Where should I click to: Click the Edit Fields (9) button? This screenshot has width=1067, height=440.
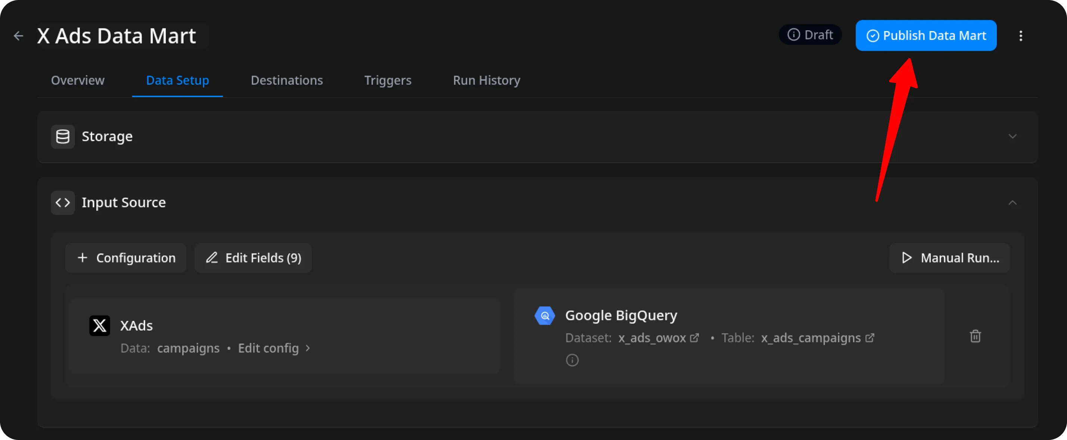pos(253,258)
